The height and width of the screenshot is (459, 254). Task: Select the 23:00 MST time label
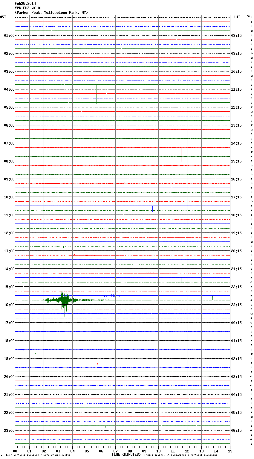(9, 431)
